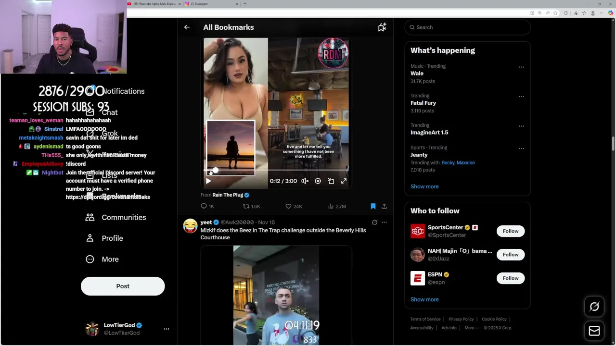This screenshot has width=616, height=346.
Task: Open more options for Jeanty trend
Action: click(x=521, y=148)
